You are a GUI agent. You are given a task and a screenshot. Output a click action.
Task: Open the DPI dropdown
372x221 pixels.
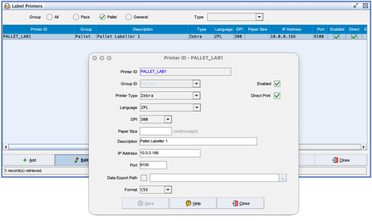pyautogui.click(x=168, y=119)
